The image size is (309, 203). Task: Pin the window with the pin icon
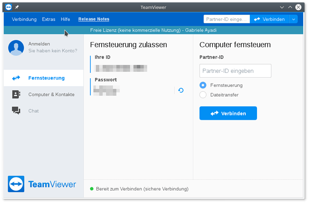pyautogui.click(x=17, y=7)
